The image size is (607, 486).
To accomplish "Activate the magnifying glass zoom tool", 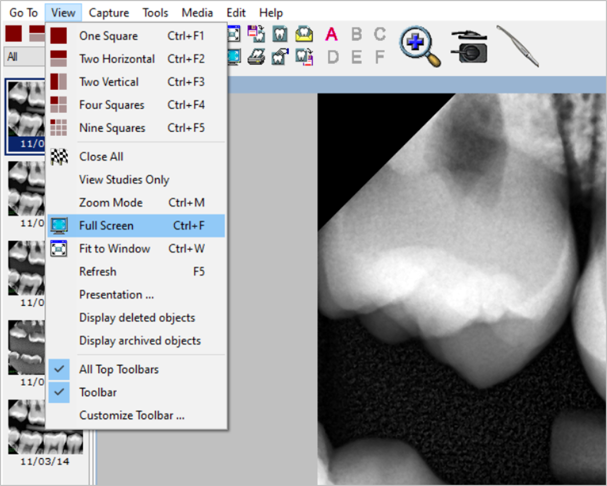I will [421, 46].
